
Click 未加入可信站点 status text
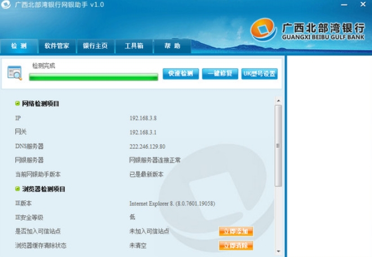tap(149, 231)
